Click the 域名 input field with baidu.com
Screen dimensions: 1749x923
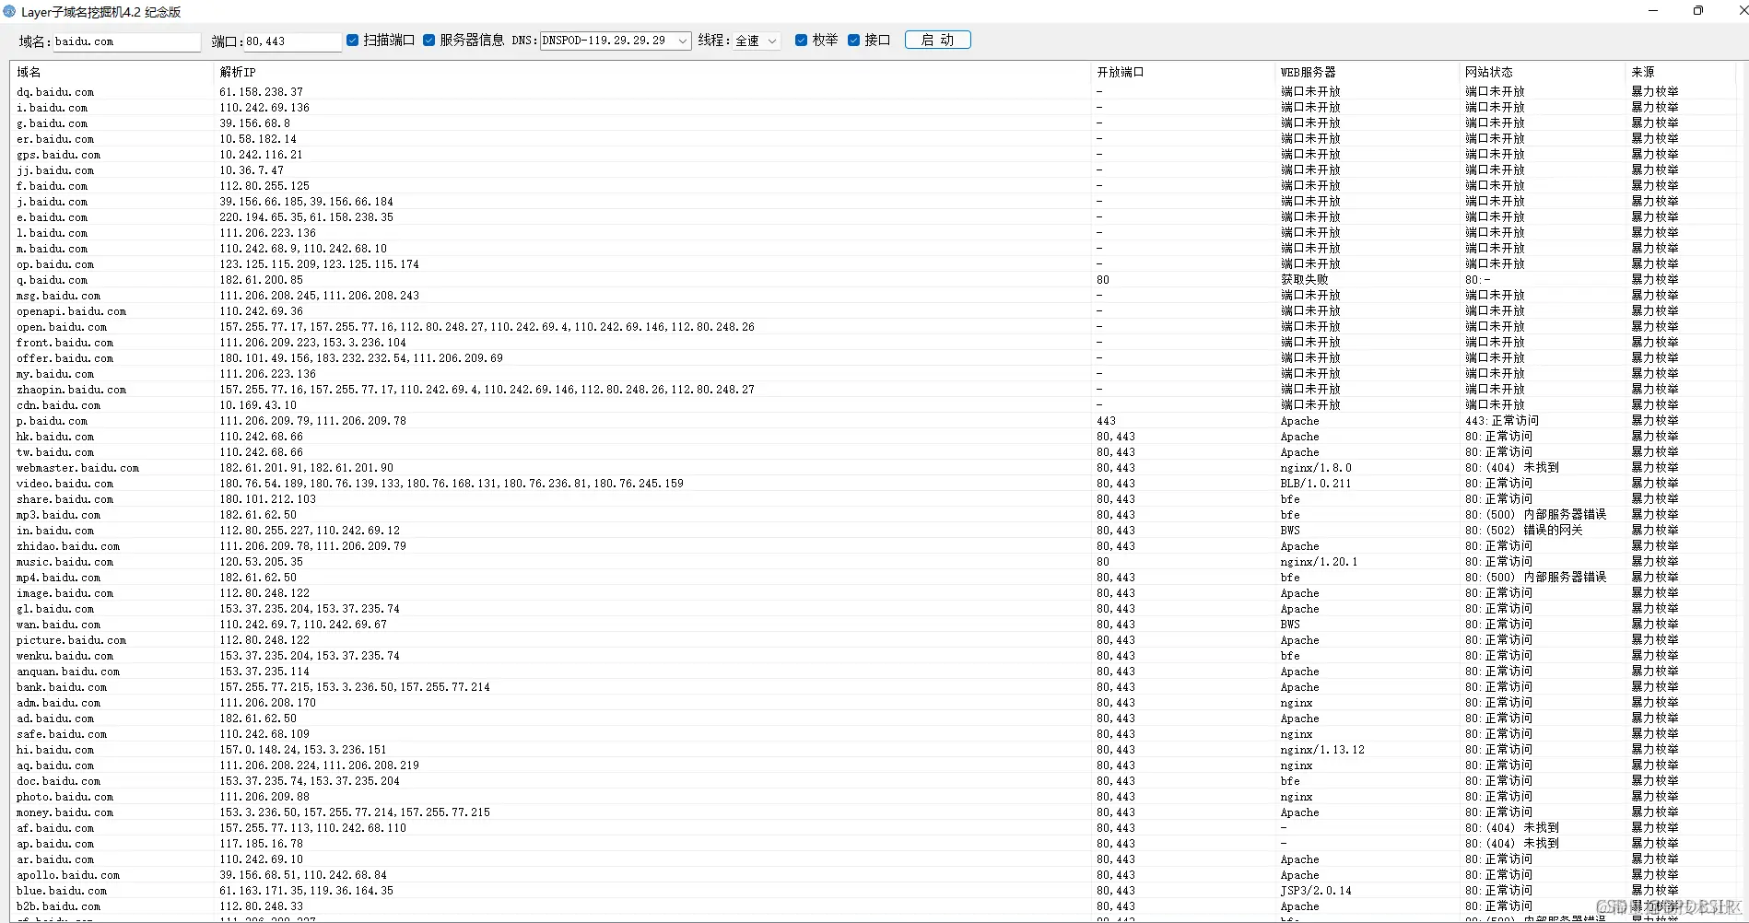[x=126, y=41]
